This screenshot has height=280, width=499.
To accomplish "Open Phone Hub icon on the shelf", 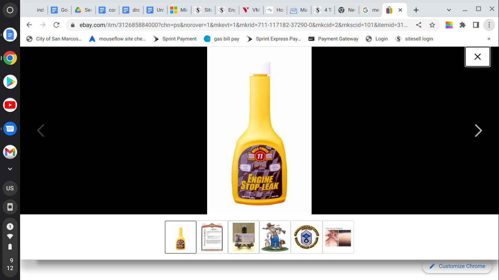I will click(10, 207).
